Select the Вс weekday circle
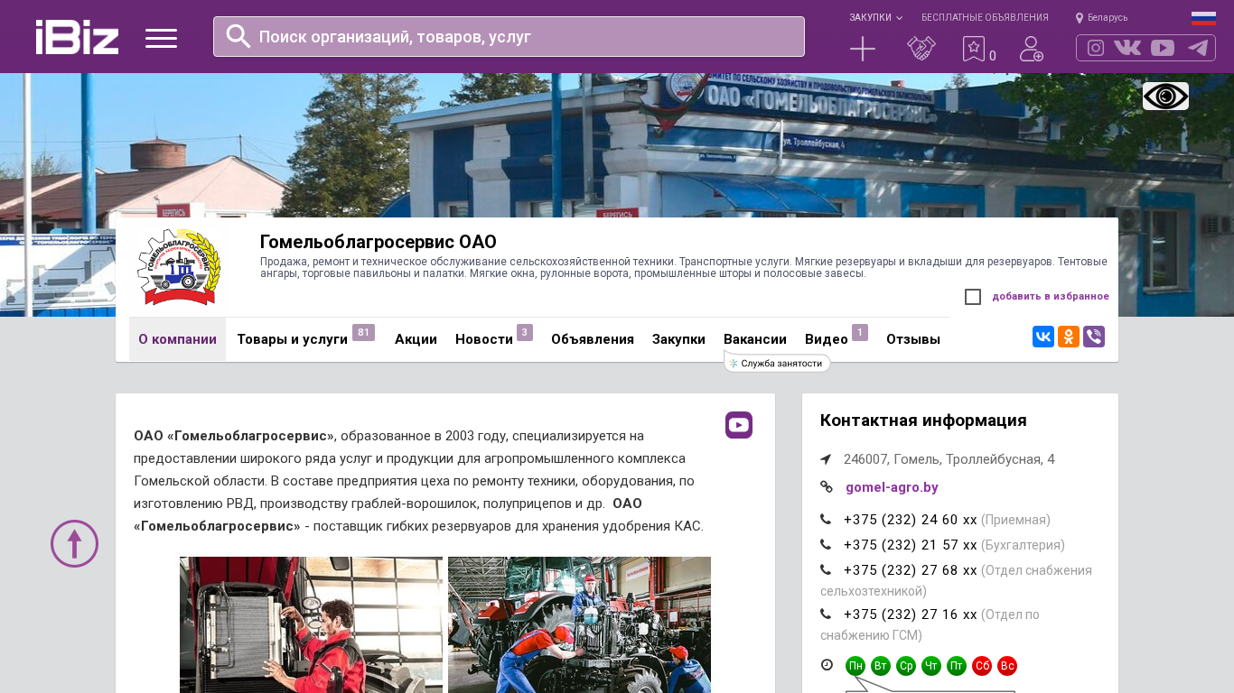 (1007, 666)
